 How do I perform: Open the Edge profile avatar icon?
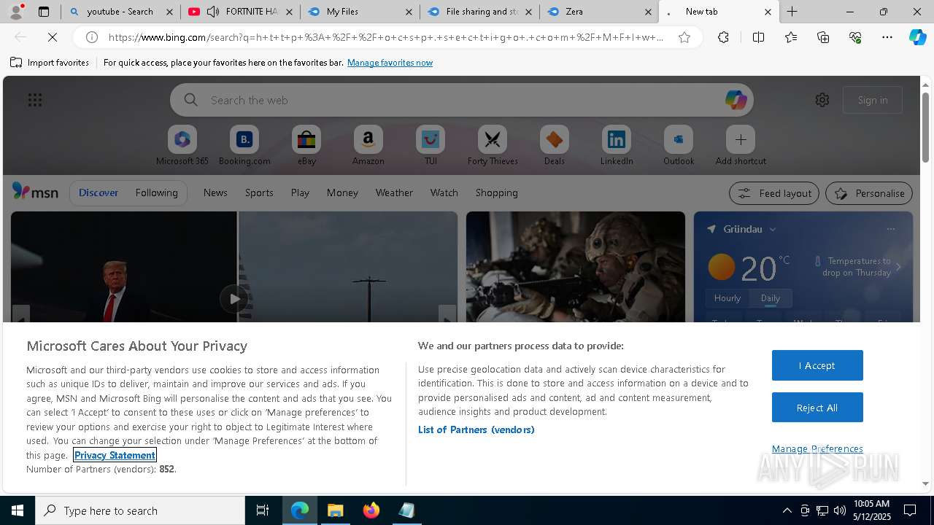[15, 12]
